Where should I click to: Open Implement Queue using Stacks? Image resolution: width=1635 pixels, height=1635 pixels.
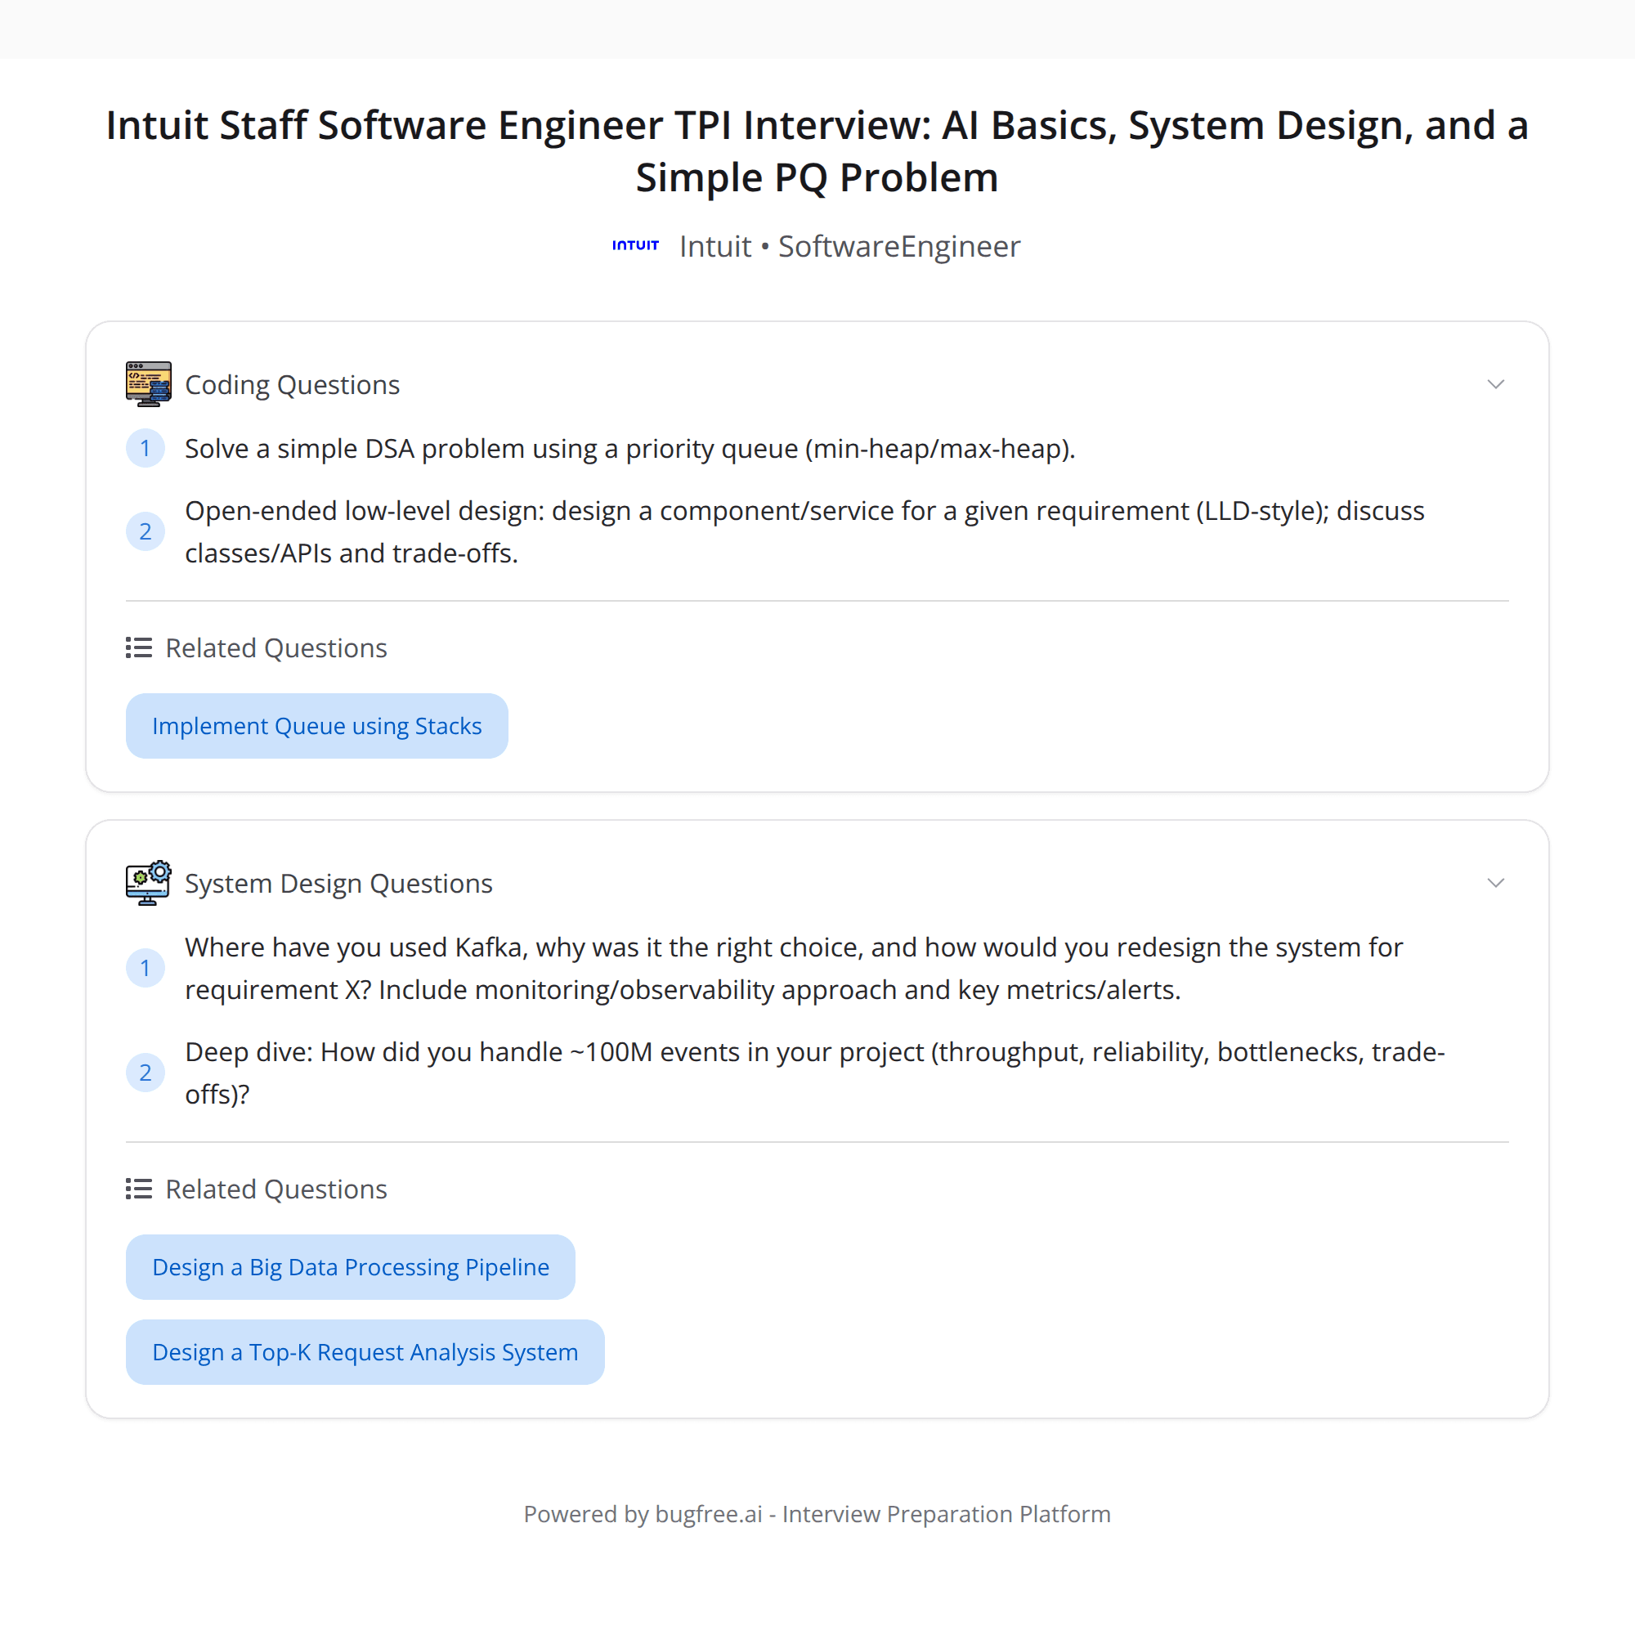pos(316,725)
